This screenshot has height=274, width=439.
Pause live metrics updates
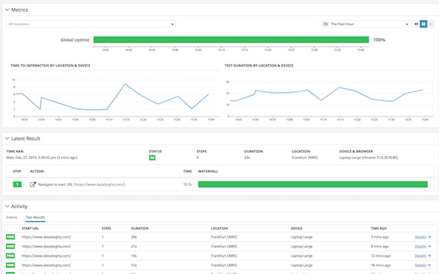pyautogui.click(x=423, y=24)
